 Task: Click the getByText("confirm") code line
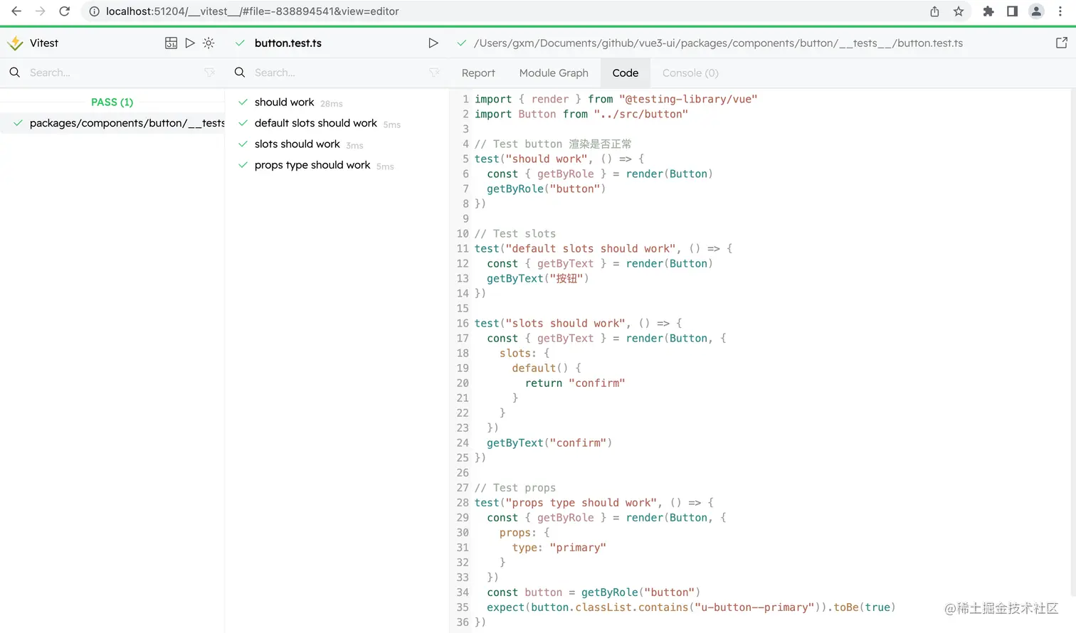(549, 443)
